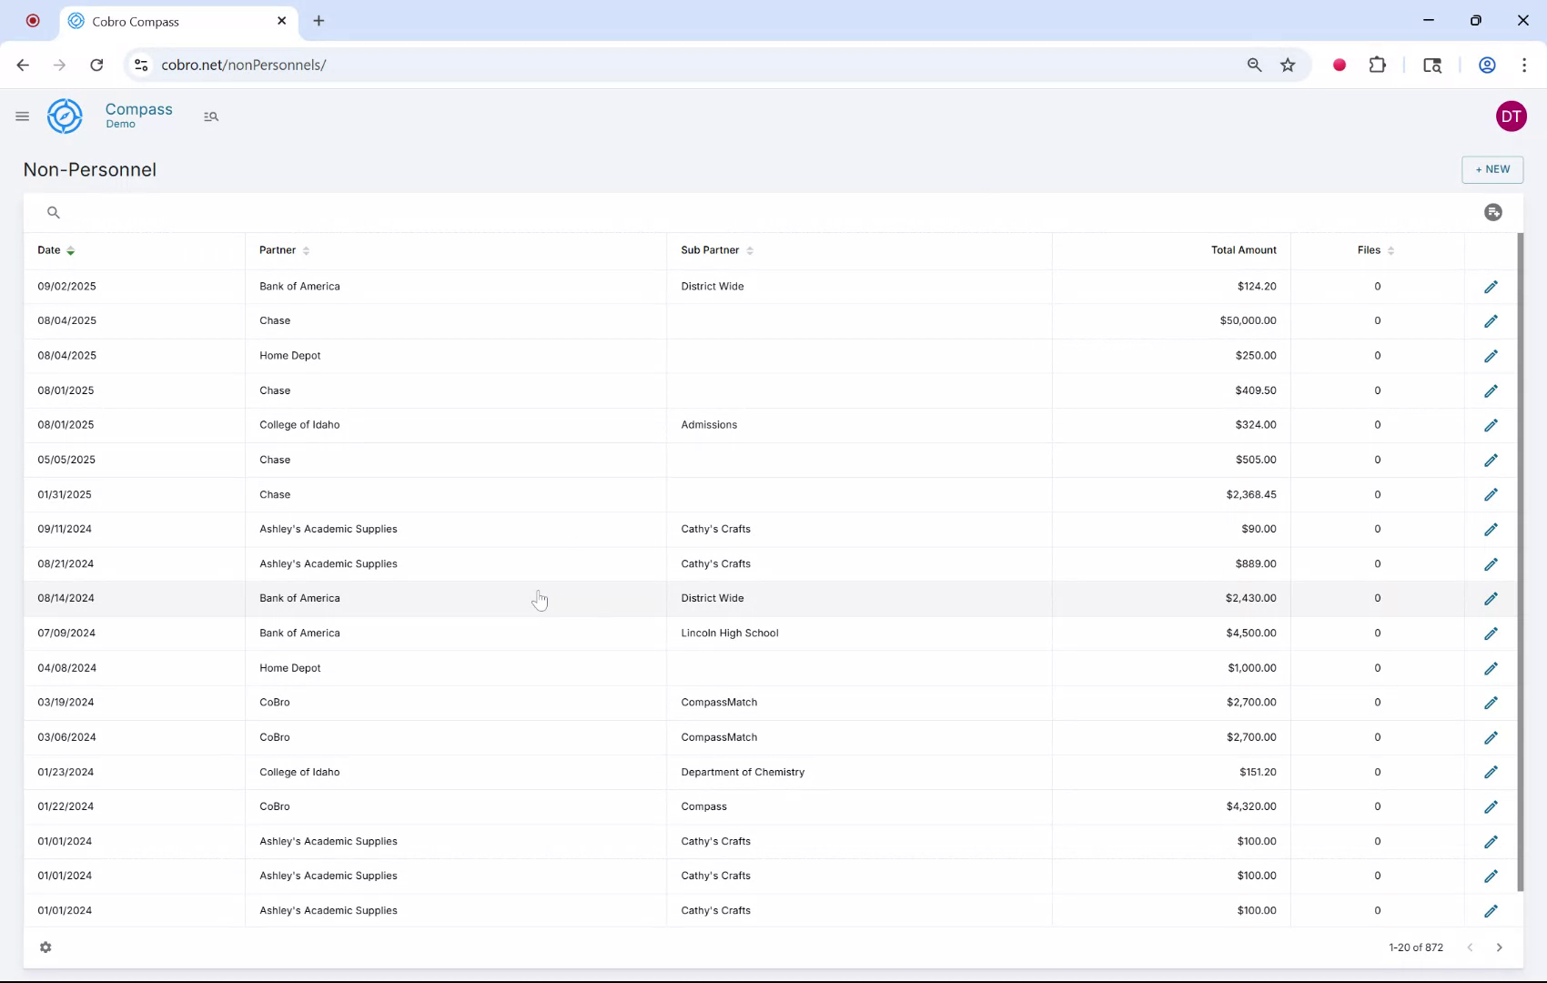Open the DT user avatar menu
1547x983 pixels.
coord(1512,116)
